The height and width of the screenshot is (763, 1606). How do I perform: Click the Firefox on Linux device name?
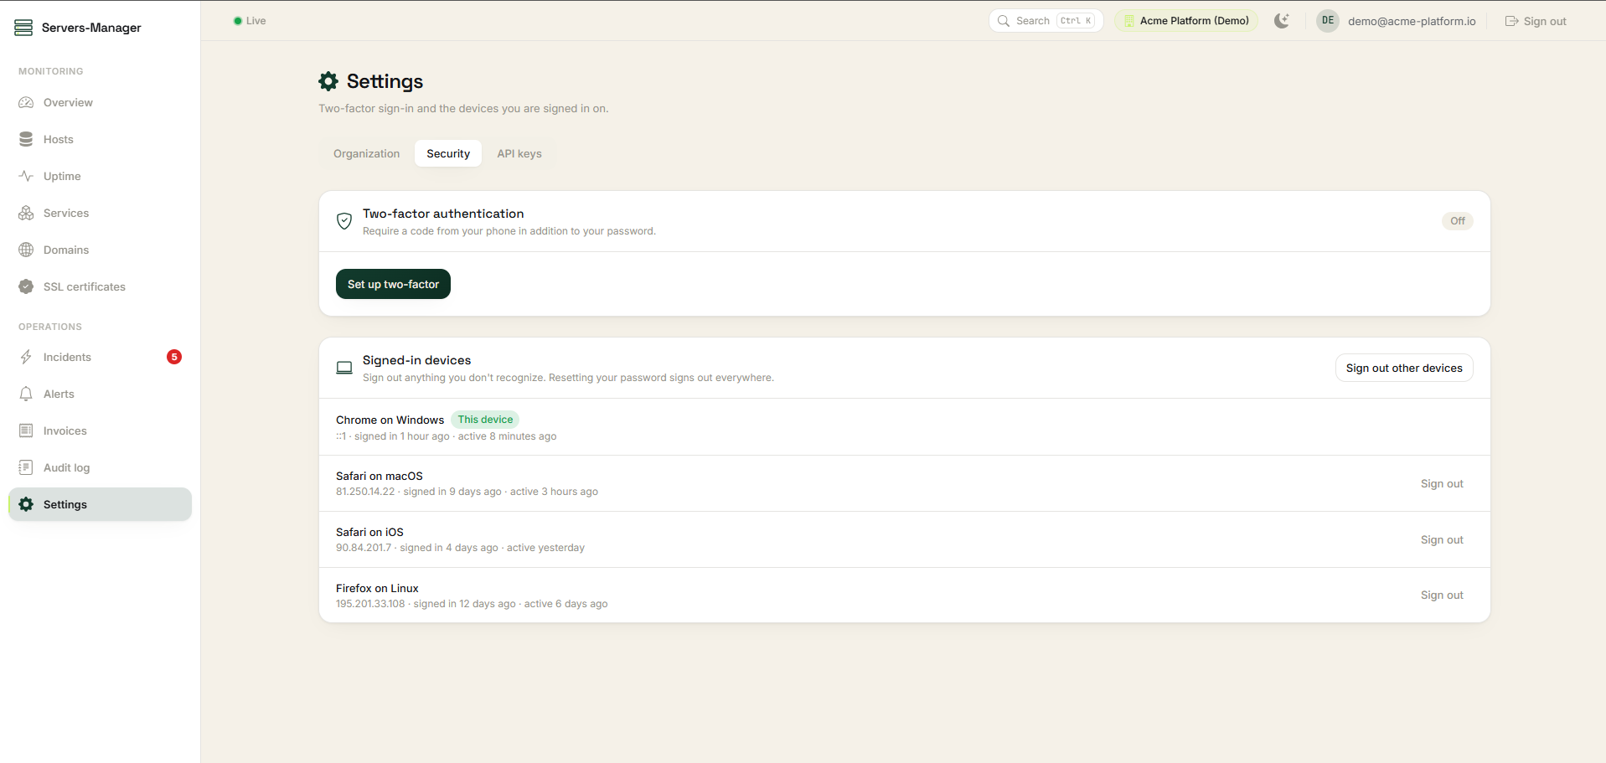coord(377,588)
